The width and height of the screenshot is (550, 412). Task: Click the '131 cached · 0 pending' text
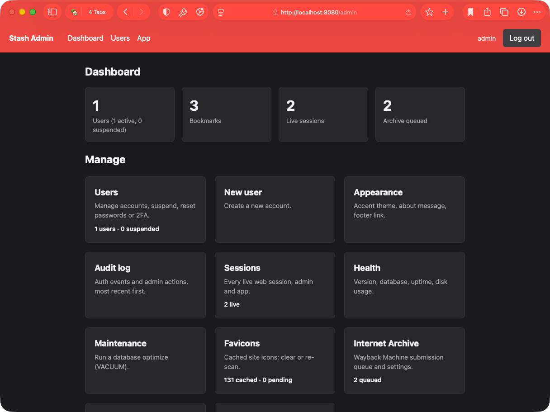click(x=258, y=380)
